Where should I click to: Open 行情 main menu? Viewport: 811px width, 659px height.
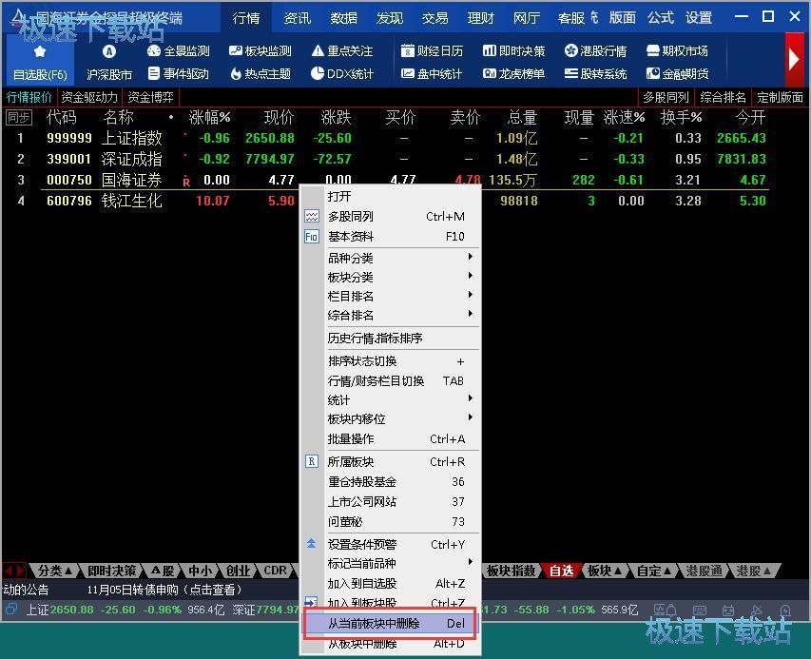(x=245, y=18)
